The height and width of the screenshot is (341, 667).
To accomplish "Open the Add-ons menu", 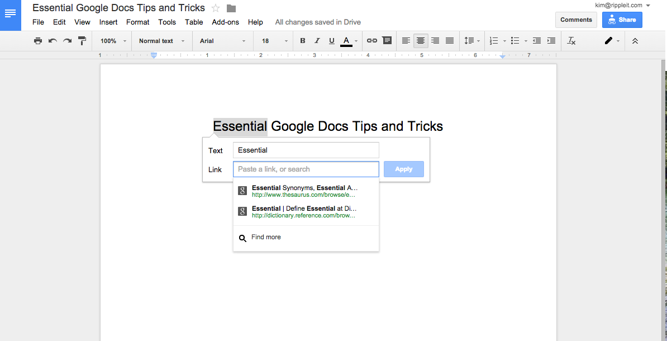I will pos(226,22).
